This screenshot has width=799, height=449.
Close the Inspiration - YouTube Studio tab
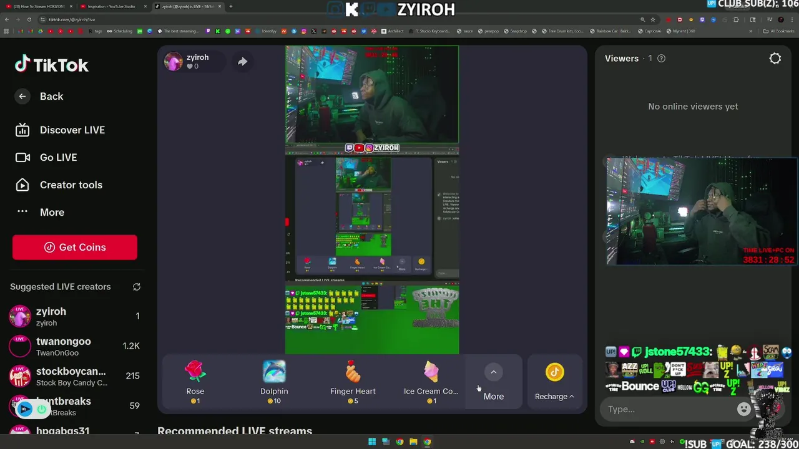point(145,6)
